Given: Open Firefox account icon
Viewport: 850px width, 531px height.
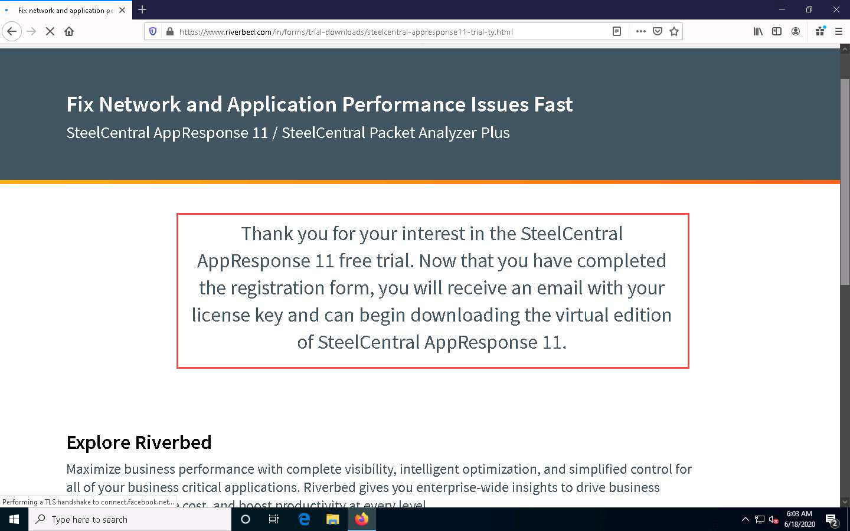Looking at the screenshot, I should pyautogui.click(x=796, y=32).
